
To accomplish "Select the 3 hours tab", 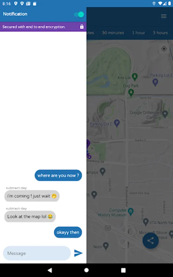I will [x=160, y=33].
